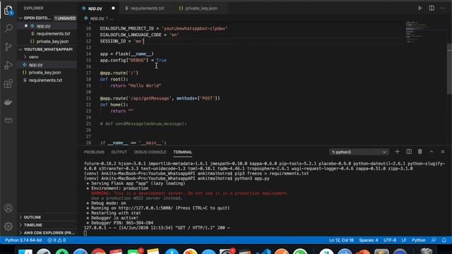Screen dimensions: 452x254
Task: Open the Source Control view
Action: [x=8, y=47]
